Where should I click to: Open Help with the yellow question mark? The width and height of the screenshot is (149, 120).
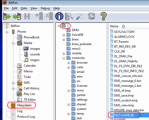tap(103, 16)
